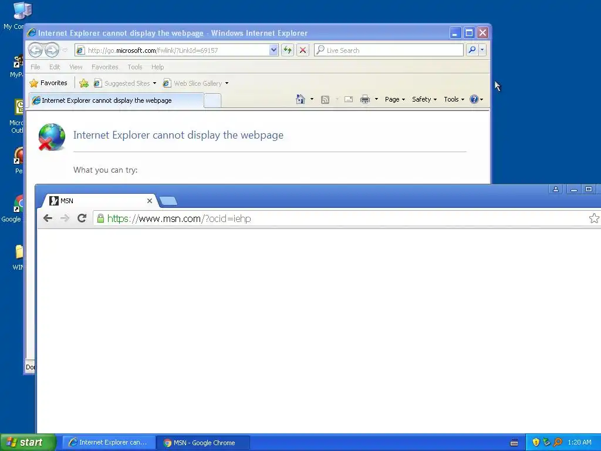Click the Internet Explorer Back button

tap(35, 50)
